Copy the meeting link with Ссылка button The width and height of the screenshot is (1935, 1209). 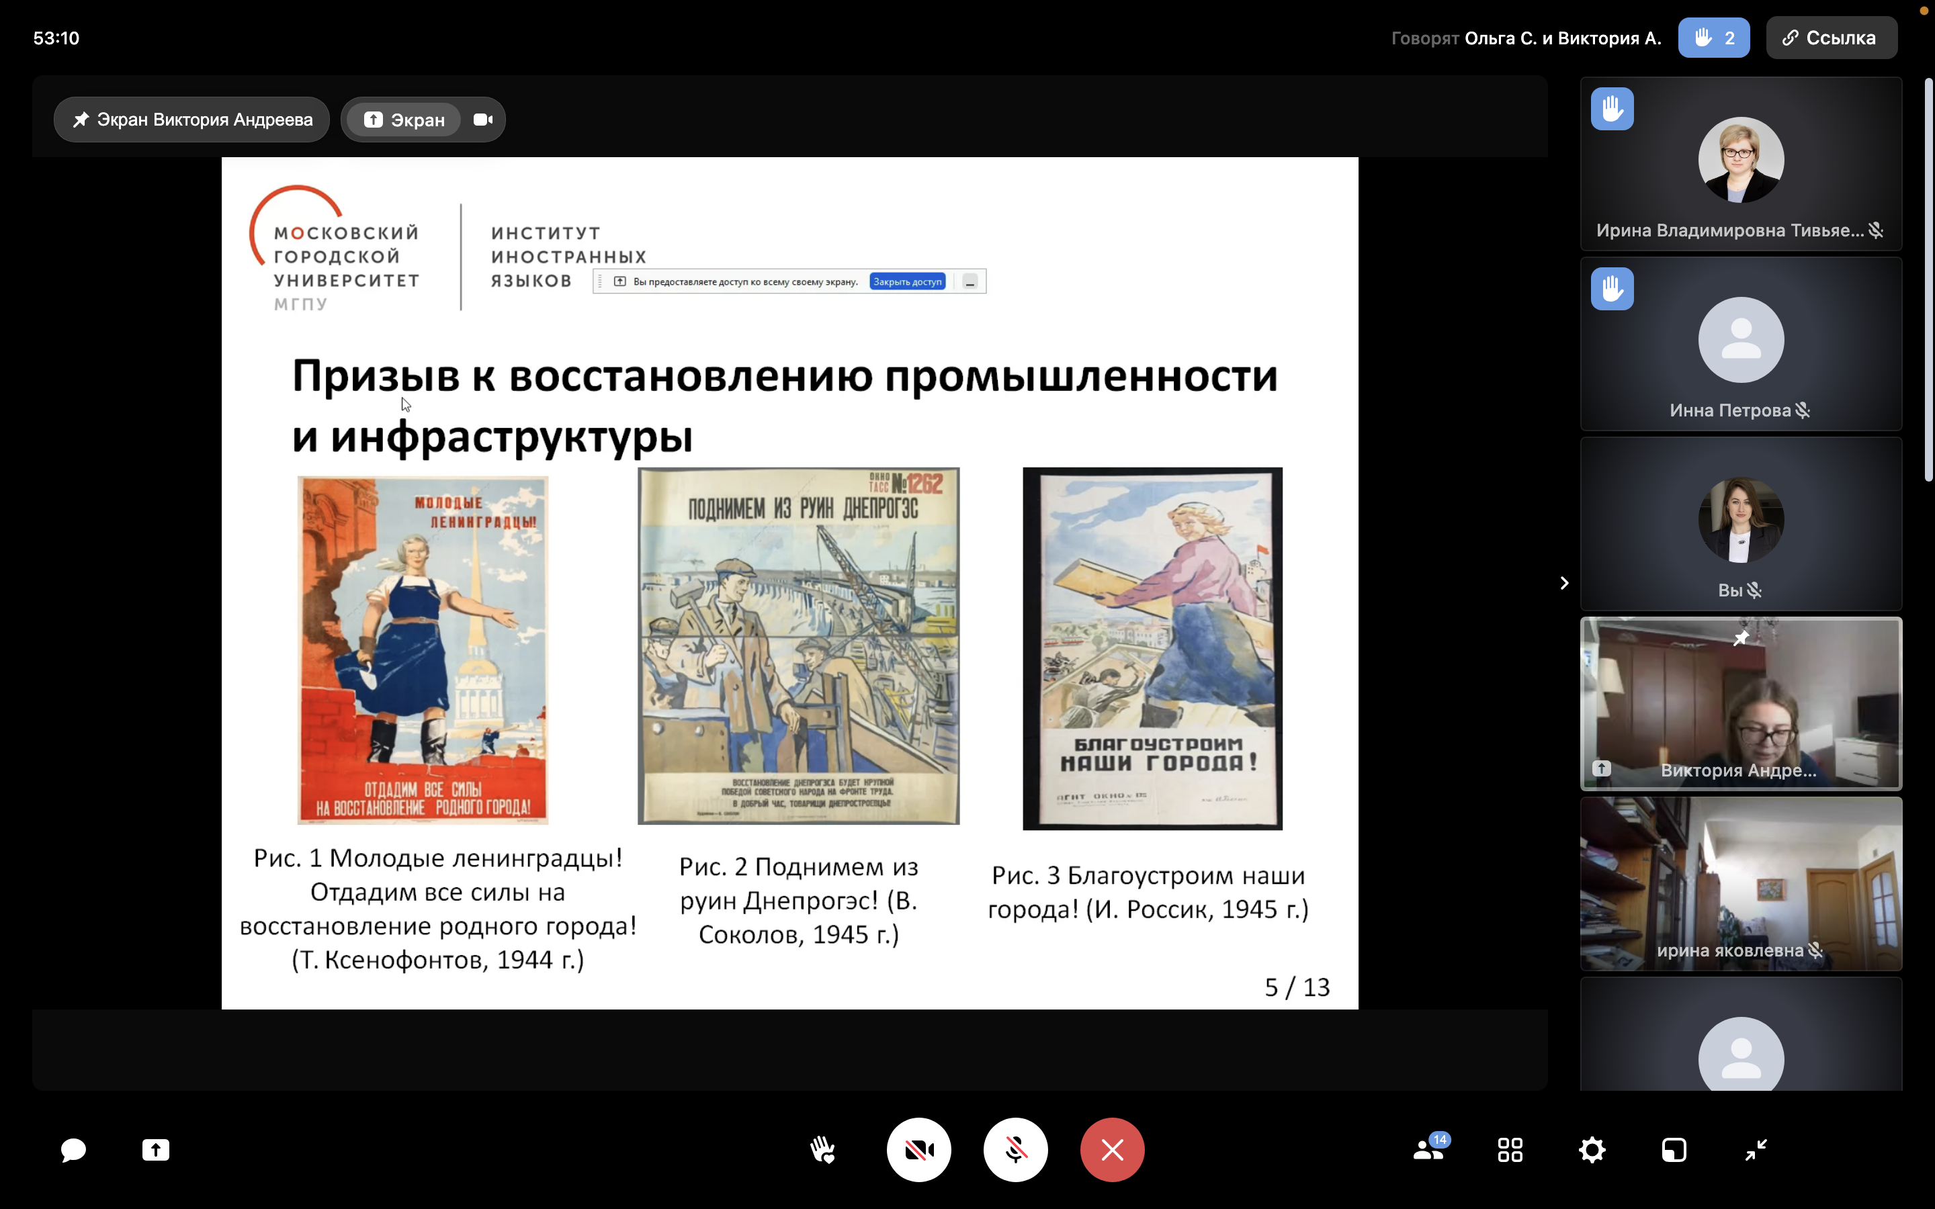click(x=1831, y=38)
